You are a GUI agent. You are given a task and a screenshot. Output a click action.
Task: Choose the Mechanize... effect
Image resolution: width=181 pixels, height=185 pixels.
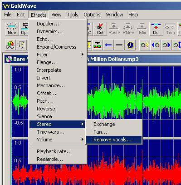pos(58,85)
